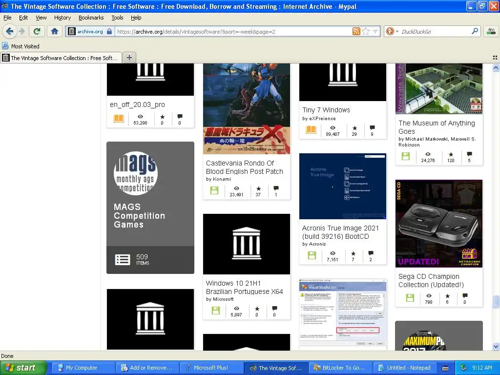Click the padlock site security icon

click(109, 31)
